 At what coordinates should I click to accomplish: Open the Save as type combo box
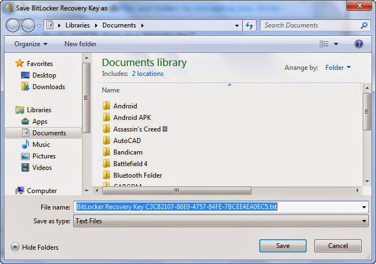coord(221,221)
